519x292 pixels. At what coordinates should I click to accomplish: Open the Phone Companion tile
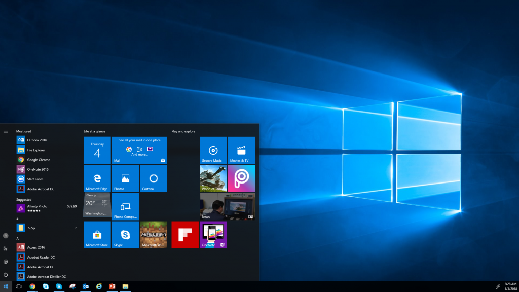click(x=125, y=207)
